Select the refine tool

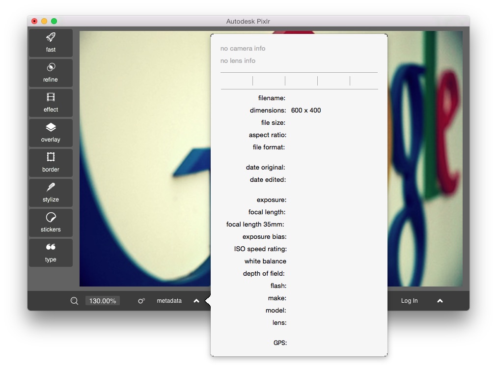tap(51, 73)
